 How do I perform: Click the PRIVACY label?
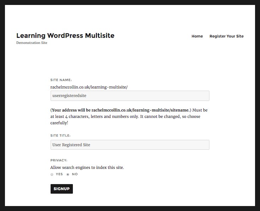pos(59,160)
